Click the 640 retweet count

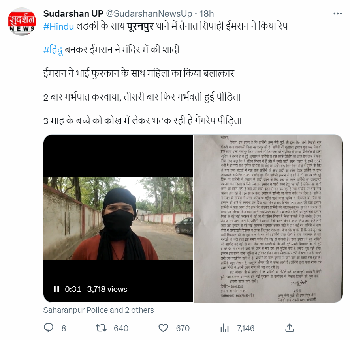(121, 328)
